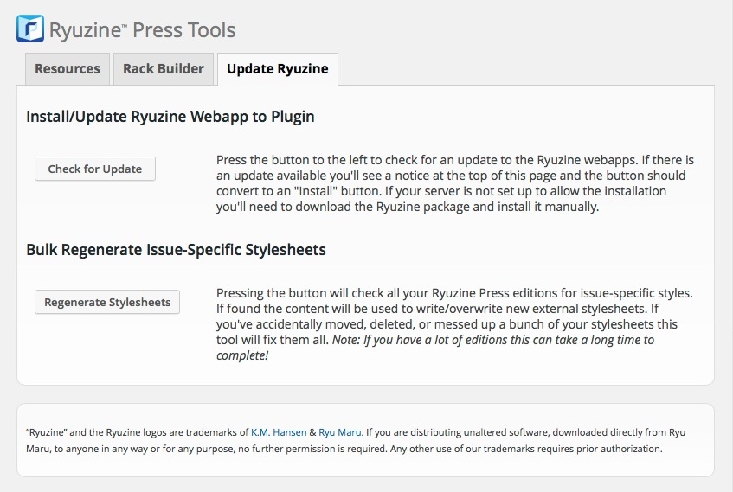The width and height of the screenshot is (733, 492).
Task: Open the Rack Builder tab
Action: click(x=164, y=68)
